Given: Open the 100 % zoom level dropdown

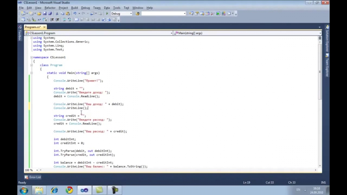Looking at the screenshot, I should [36, 170].
